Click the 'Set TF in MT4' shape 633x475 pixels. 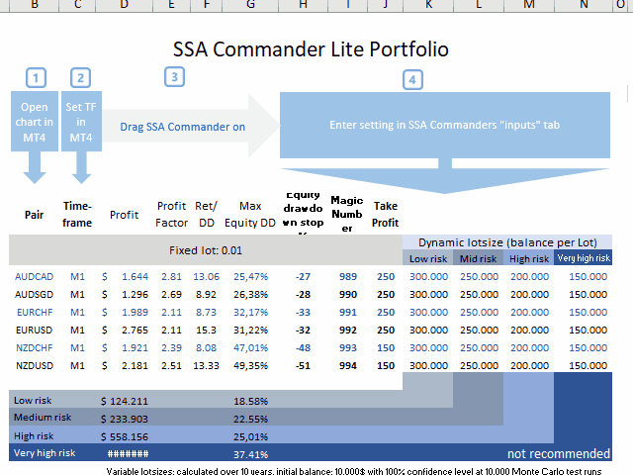point(81,123)
